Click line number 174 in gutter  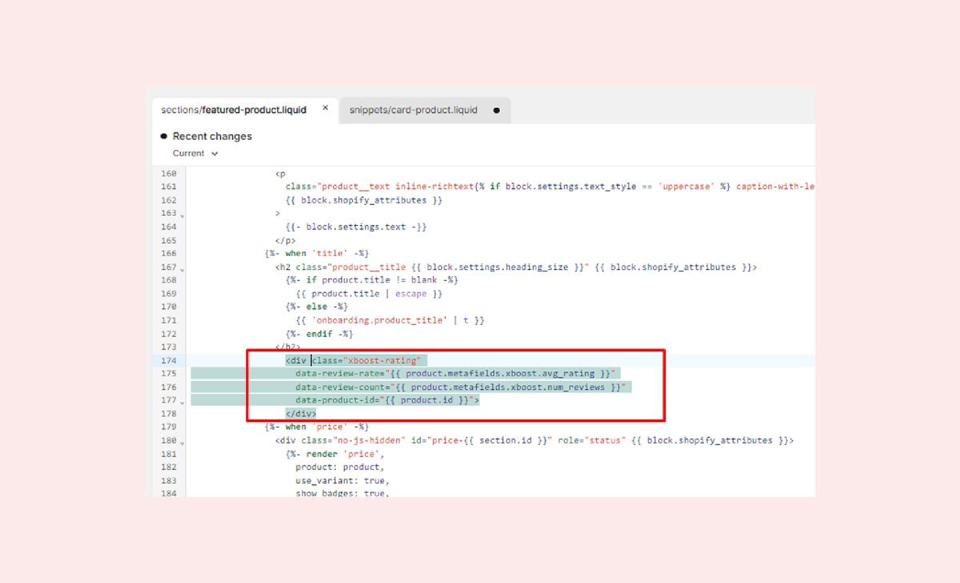(168, 360)
